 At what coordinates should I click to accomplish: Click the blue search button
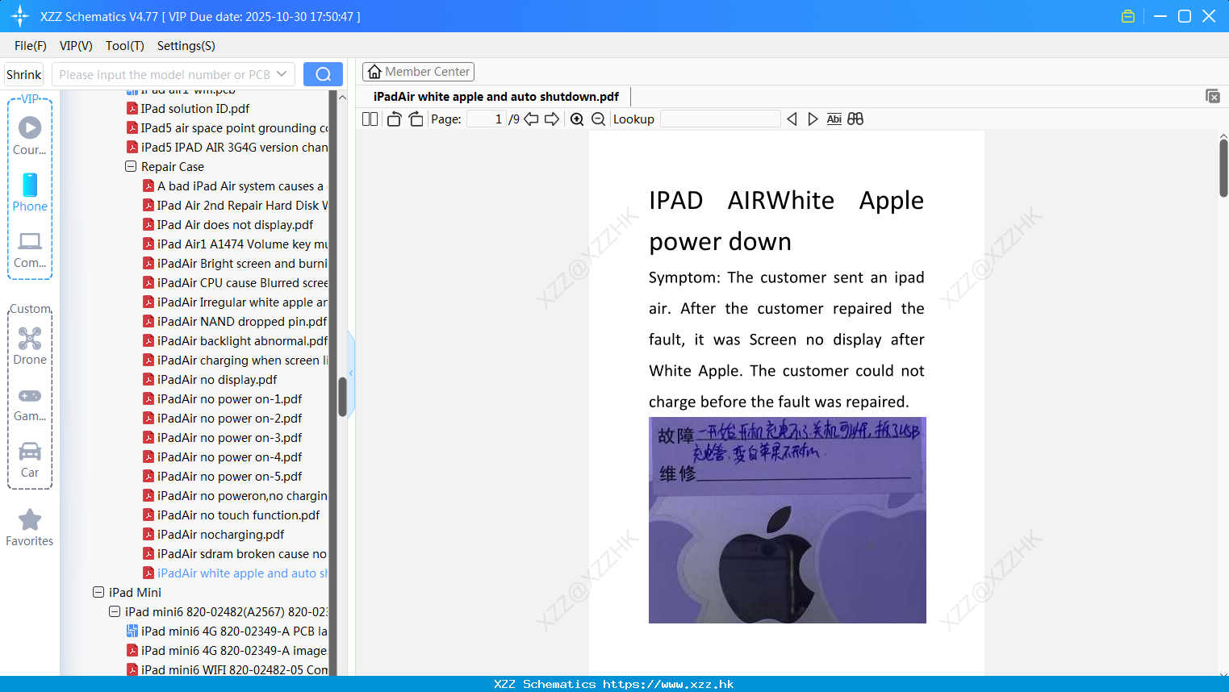[x=323, y=74]
